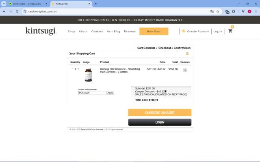Click the cart clipboard icon

(x=187, y=53)
